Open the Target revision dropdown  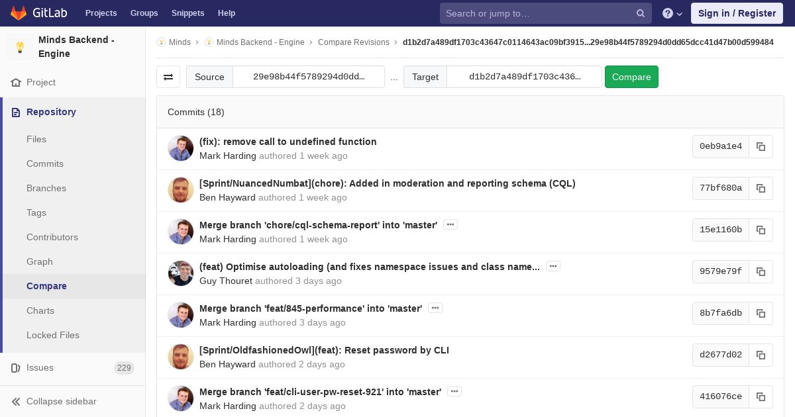click(x=525, y=77)
